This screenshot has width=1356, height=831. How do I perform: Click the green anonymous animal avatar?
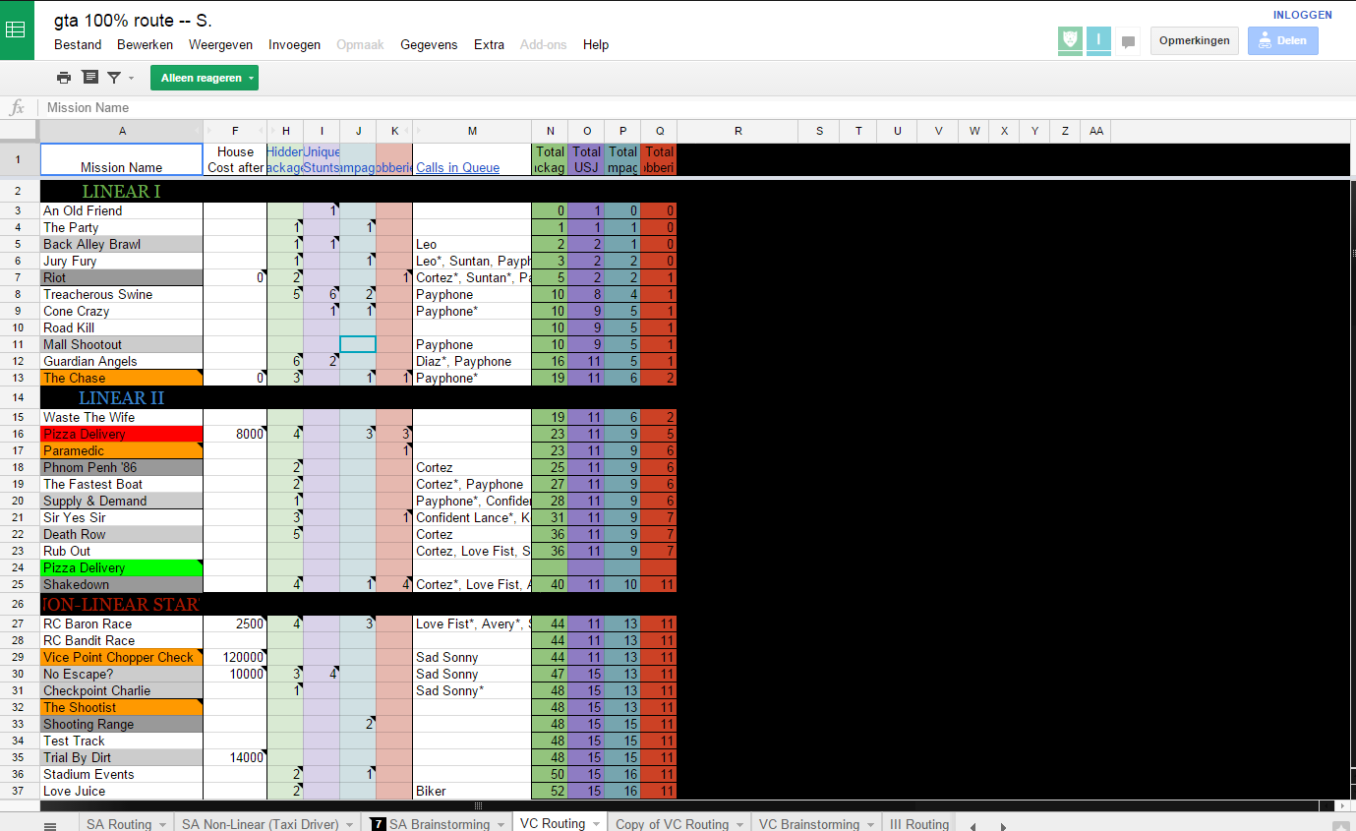[1070, 40]
